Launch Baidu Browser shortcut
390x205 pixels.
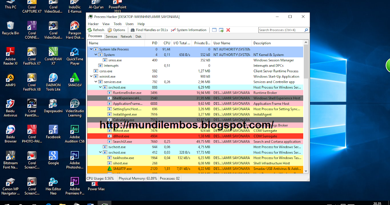[x=10, y=134]
